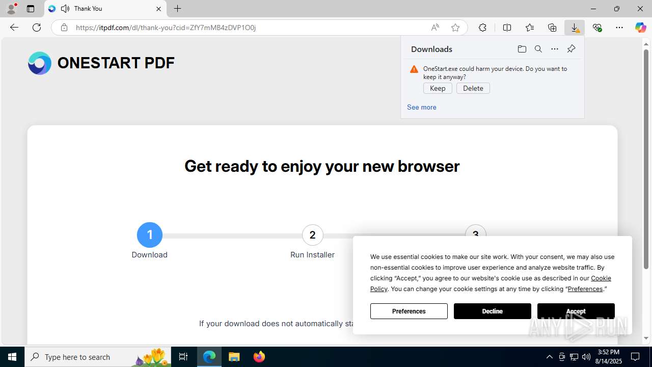Viewport: 652px width, 367px height.
Task: Open tab actions menu
Action: (31, 9)
